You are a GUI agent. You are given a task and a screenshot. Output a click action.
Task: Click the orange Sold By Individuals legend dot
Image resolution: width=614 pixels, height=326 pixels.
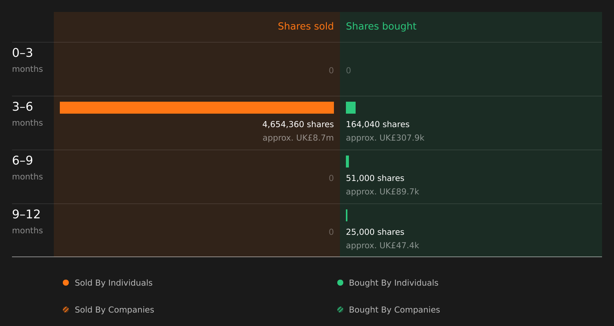66,283
